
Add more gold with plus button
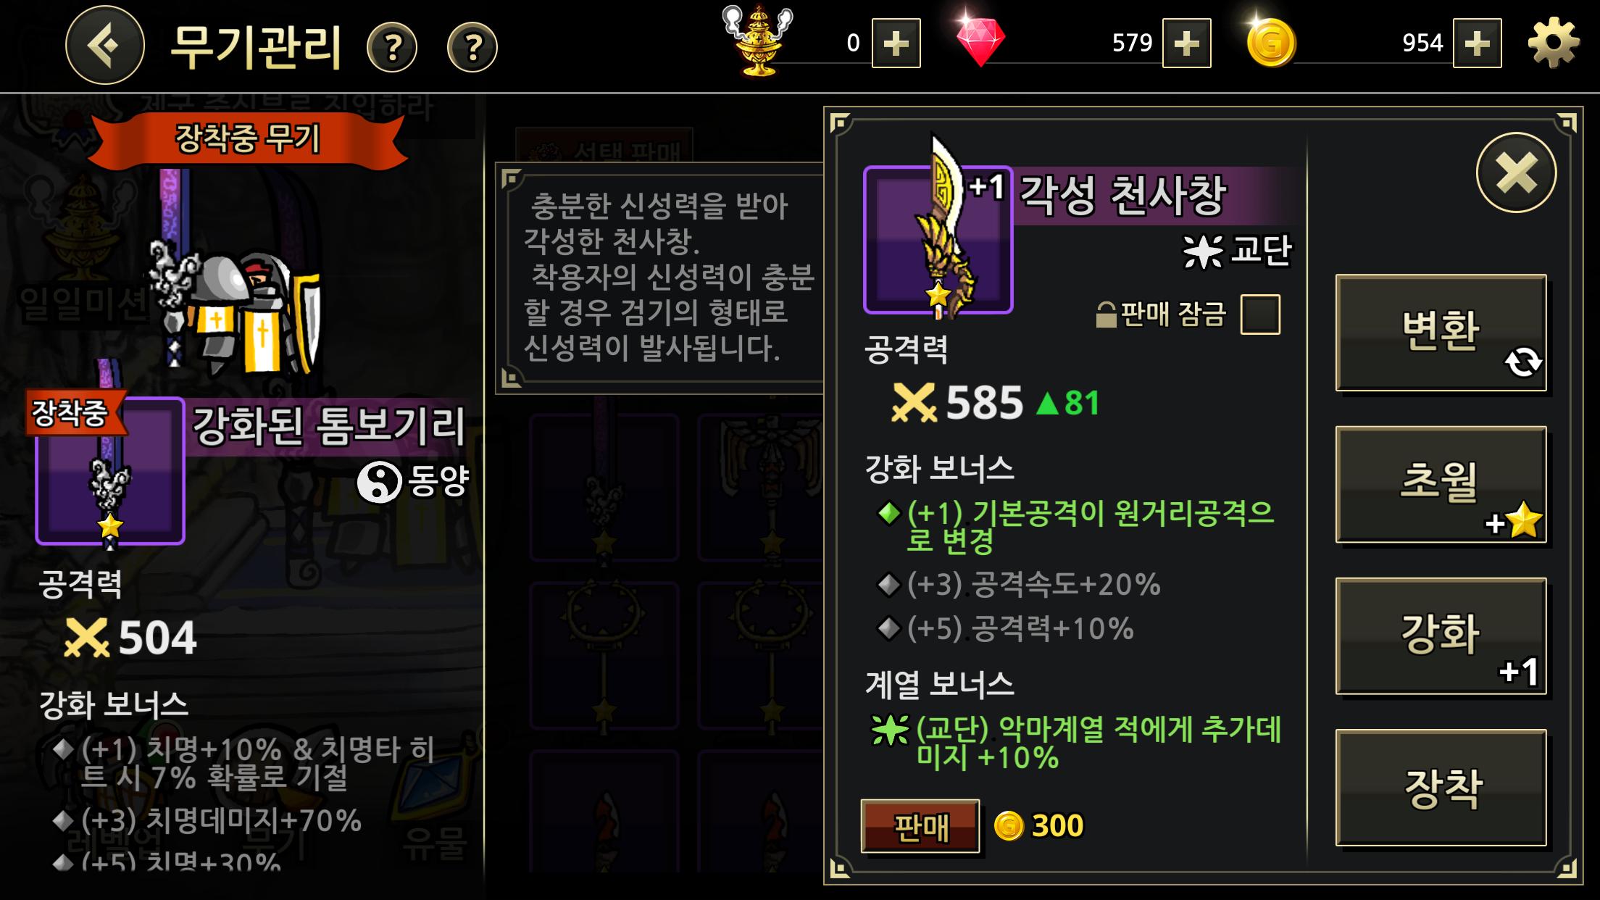1478,43
